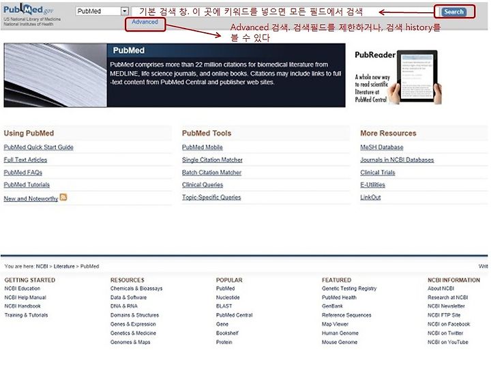The image size is (491, 369).
Task: Open New and Noteworthy link
Action: 31,198
